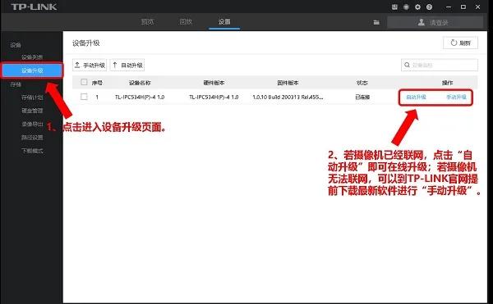Click the 自动升级 toolbar button
The height and width of the screenshot is (304, 493).
(127, 66)
